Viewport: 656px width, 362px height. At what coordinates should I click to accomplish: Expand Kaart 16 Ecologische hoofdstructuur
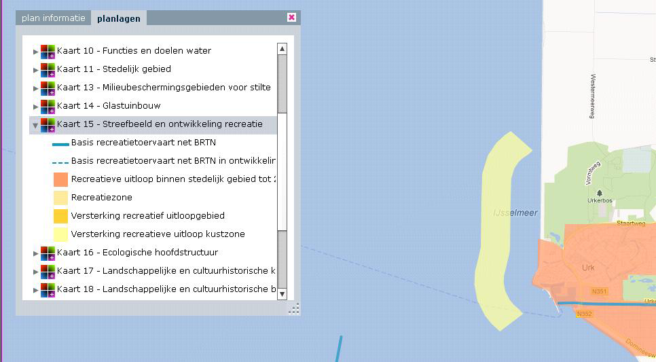[36, 253]
